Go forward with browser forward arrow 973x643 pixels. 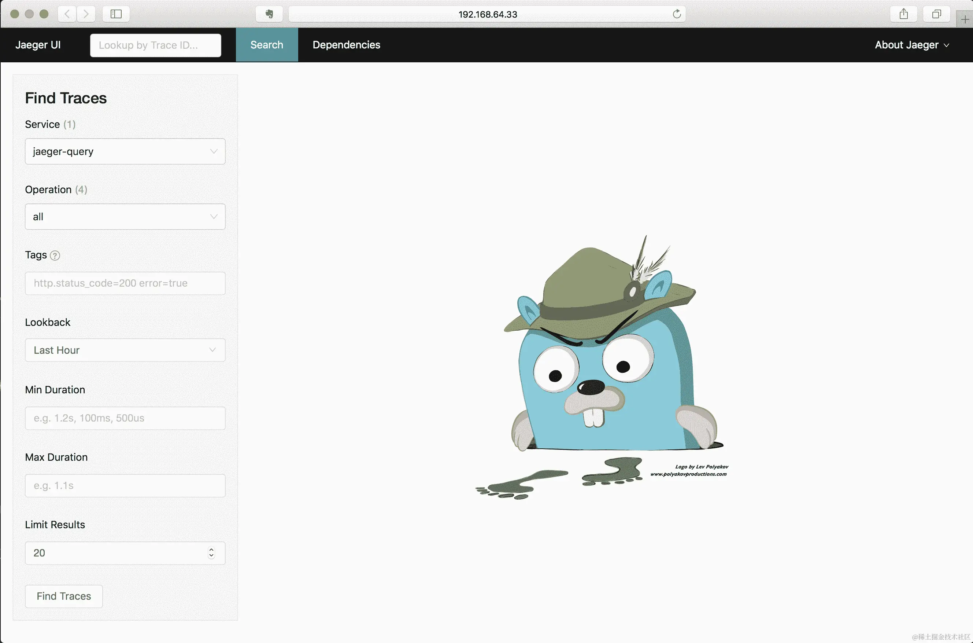pos(86,14)
